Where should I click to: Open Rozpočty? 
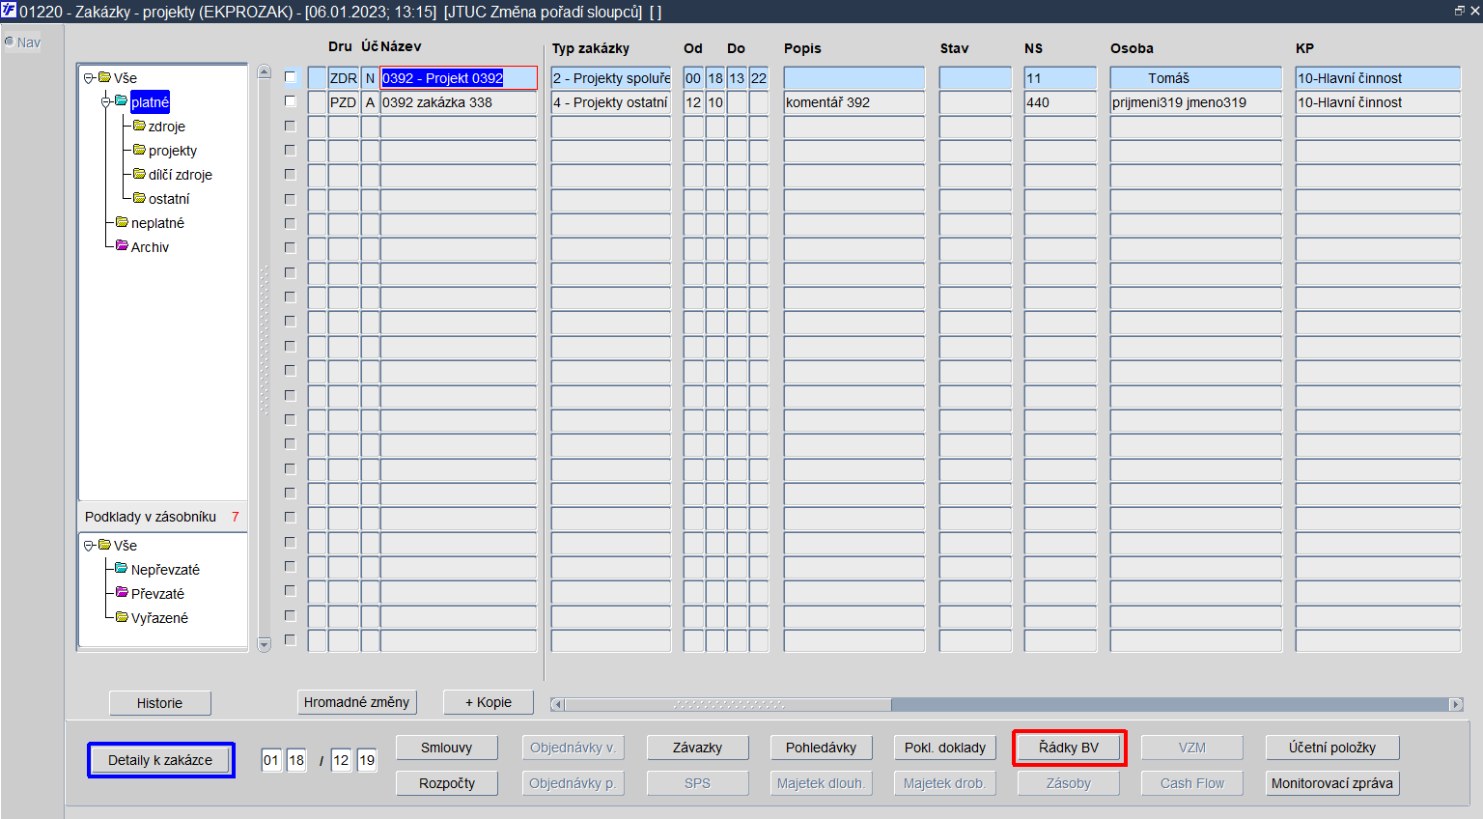[447, 783]
